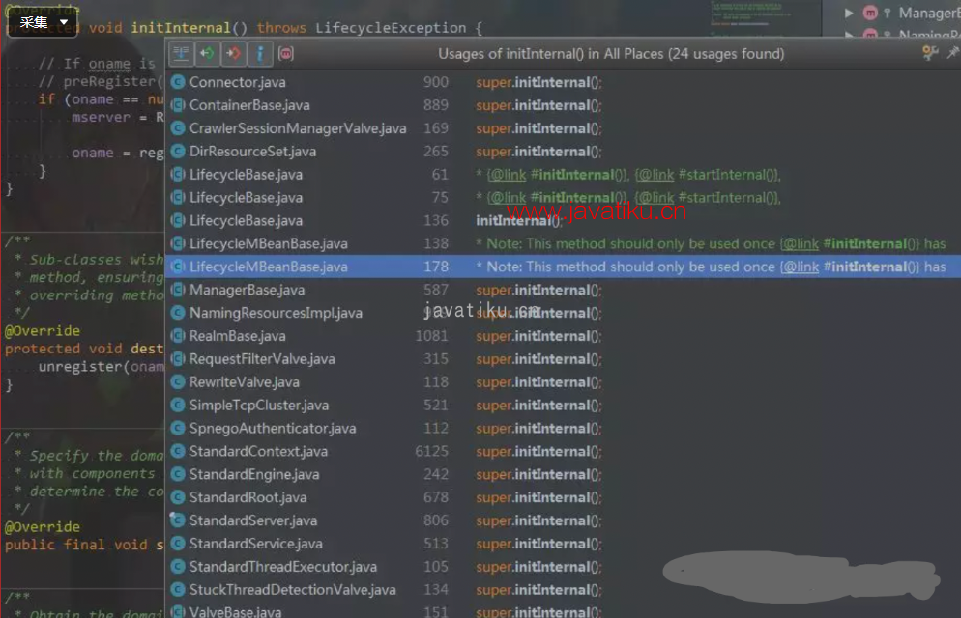Click abstract class icon beside RealmBase.java
This screenshot has width=961, height=618.
coord(178,336)
